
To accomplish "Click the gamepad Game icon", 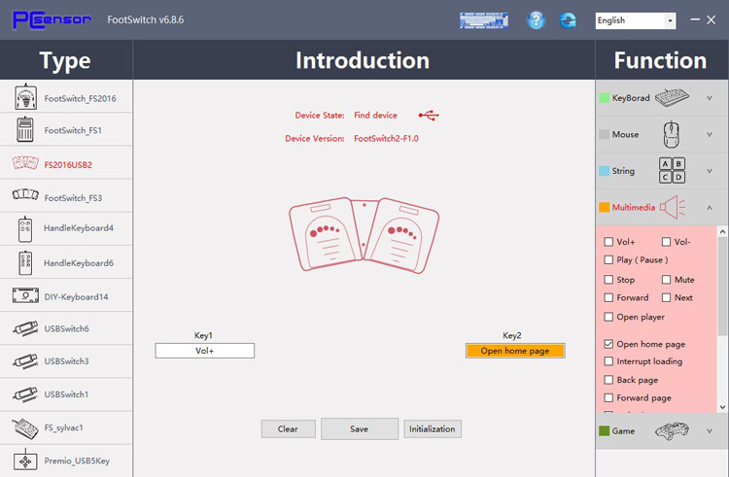I will [672, 431].
